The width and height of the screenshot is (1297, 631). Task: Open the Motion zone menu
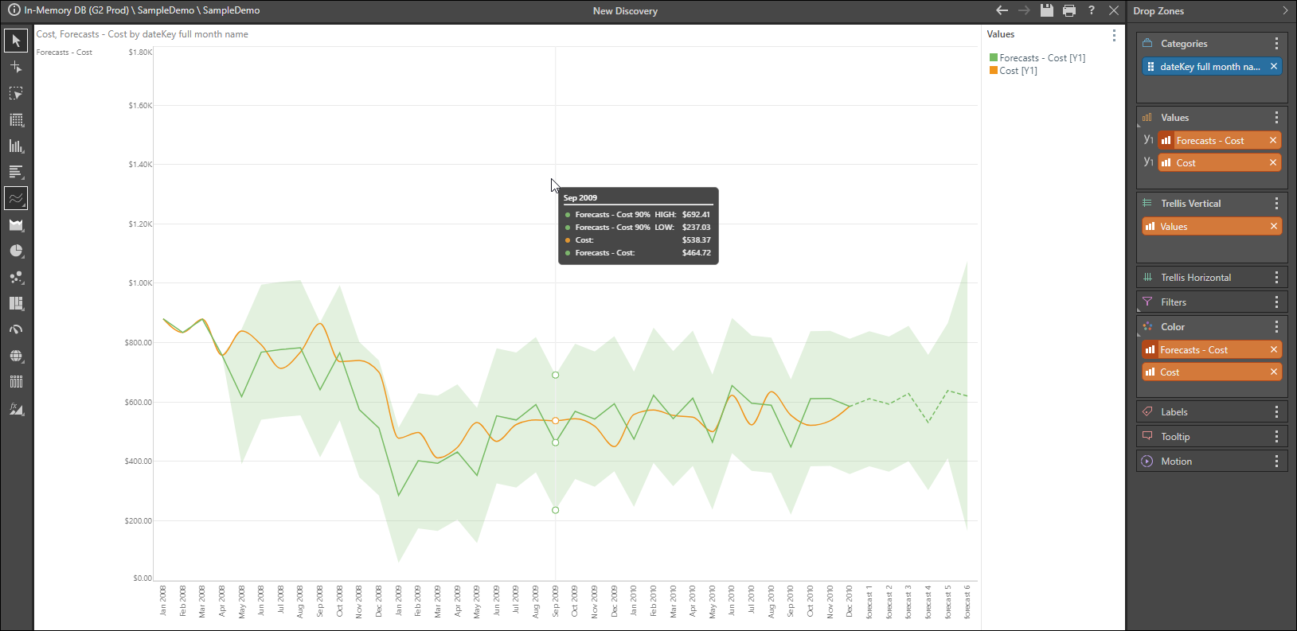[1276, 462]
